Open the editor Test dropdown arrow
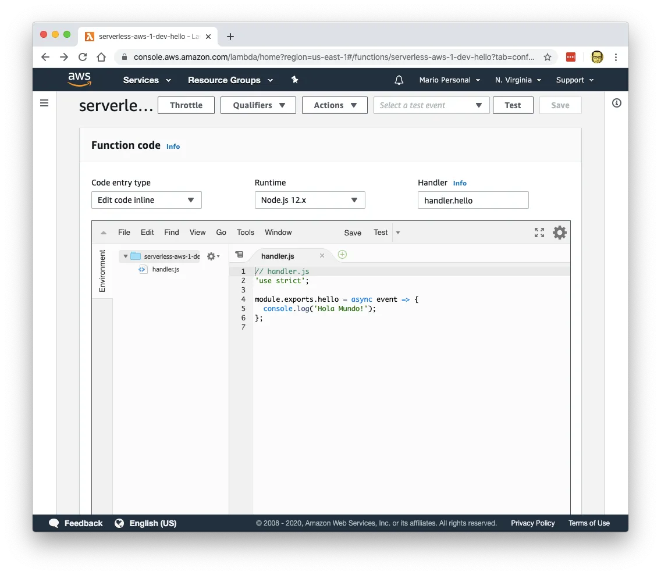661x575 pixels. click(x=398, y=233)
